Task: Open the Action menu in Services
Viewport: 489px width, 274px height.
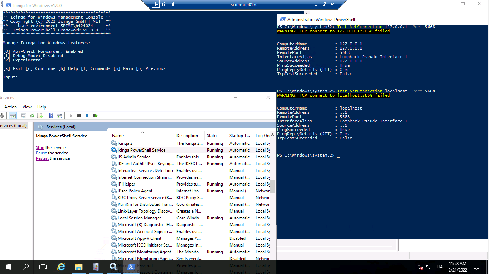Action: (x=10, y=107)
